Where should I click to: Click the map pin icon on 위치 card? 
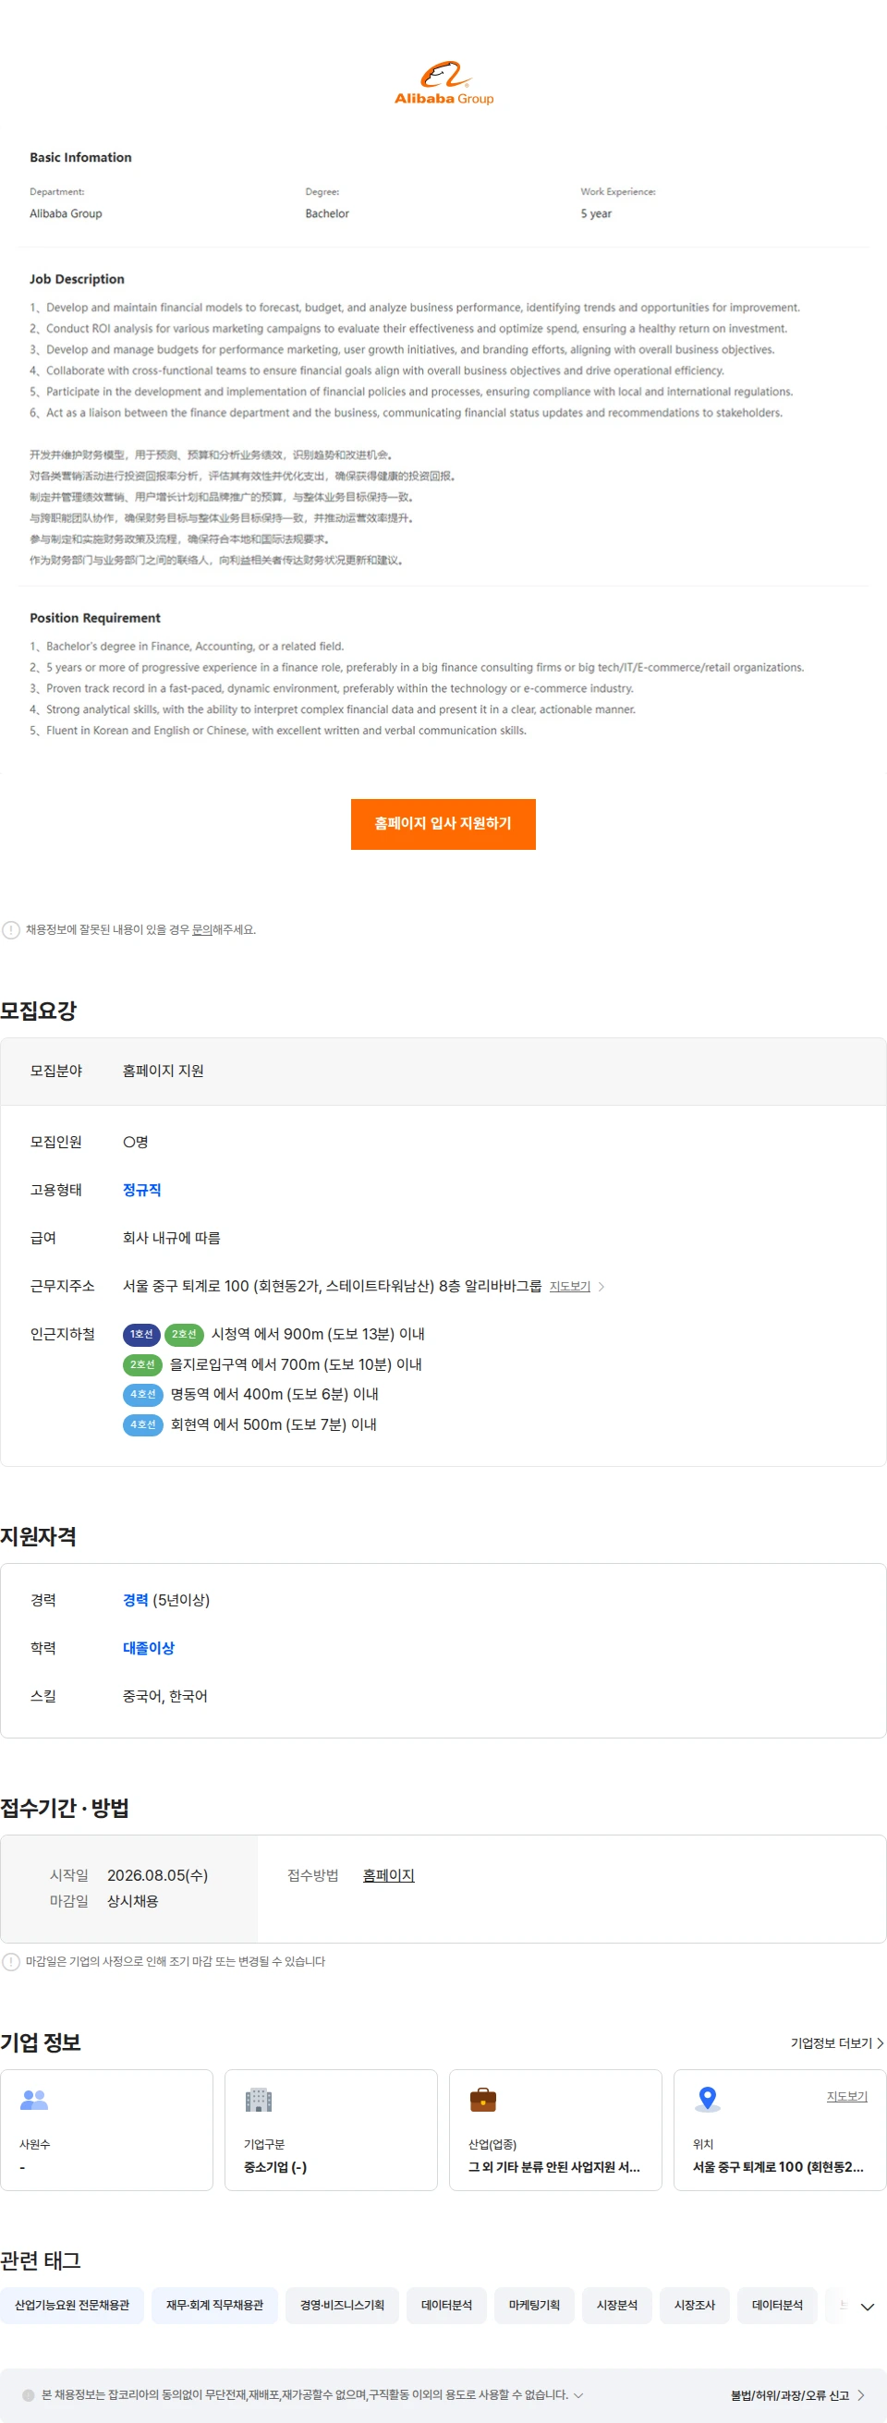(708, 2098)
